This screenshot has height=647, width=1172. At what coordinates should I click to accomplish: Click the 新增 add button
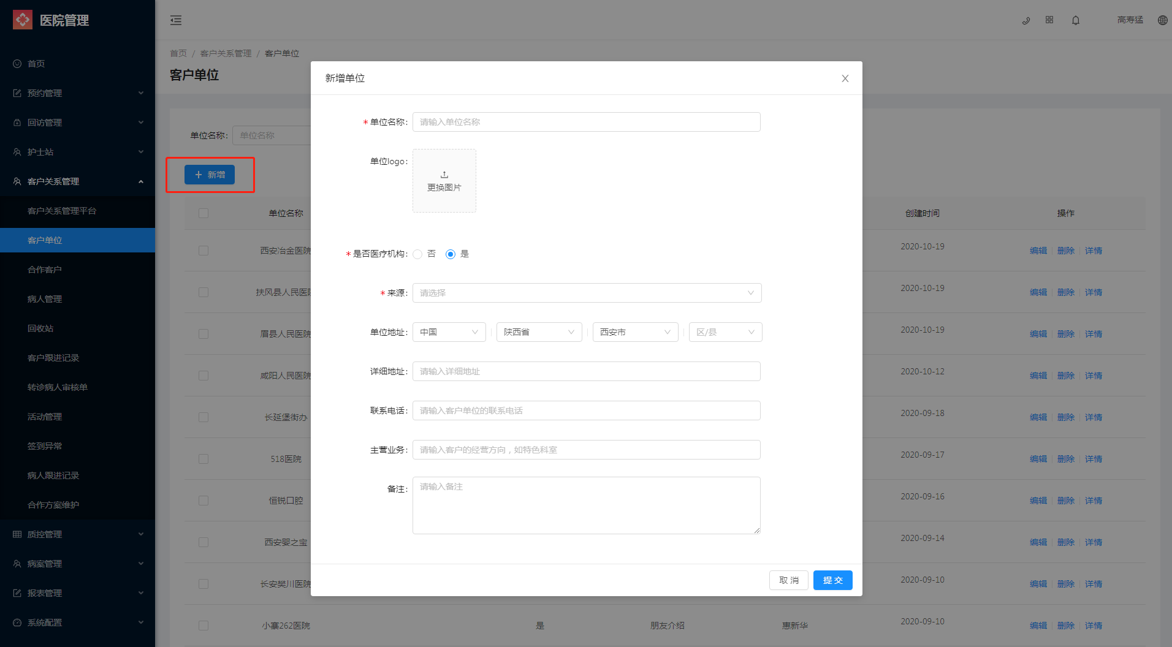(210, 175)
